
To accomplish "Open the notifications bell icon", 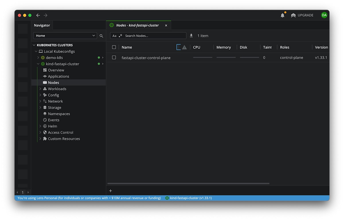I will [x=282, y=15].
